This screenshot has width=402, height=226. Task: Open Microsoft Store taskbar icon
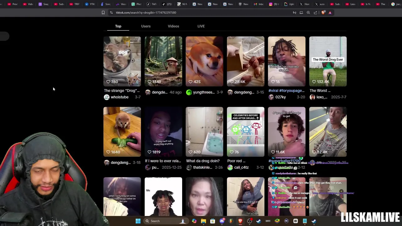(213, 221)
